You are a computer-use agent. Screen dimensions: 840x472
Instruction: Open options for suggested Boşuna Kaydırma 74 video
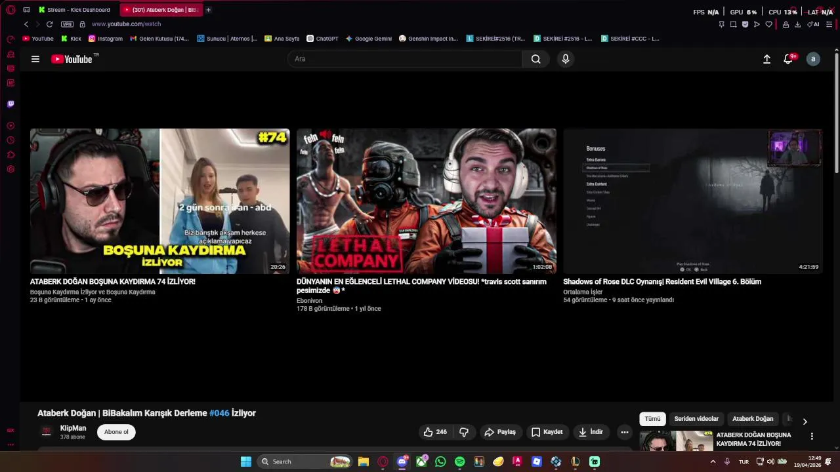812,436
